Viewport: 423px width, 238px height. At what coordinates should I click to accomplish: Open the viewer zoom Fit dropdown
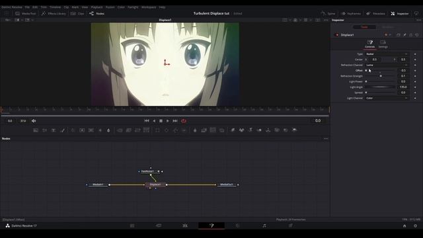coord(8,20)
